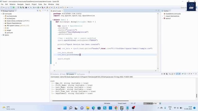
Task: Click the Remove launch X icon in Console
Action: (164, 74)
